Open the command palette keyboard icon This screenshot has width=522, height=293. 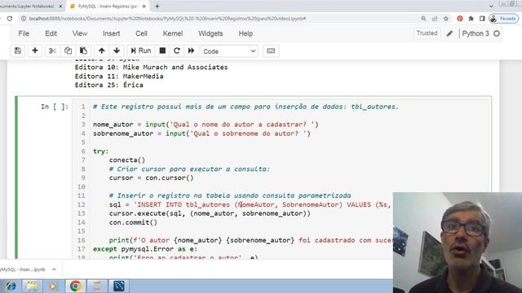(x=271, y=50)
